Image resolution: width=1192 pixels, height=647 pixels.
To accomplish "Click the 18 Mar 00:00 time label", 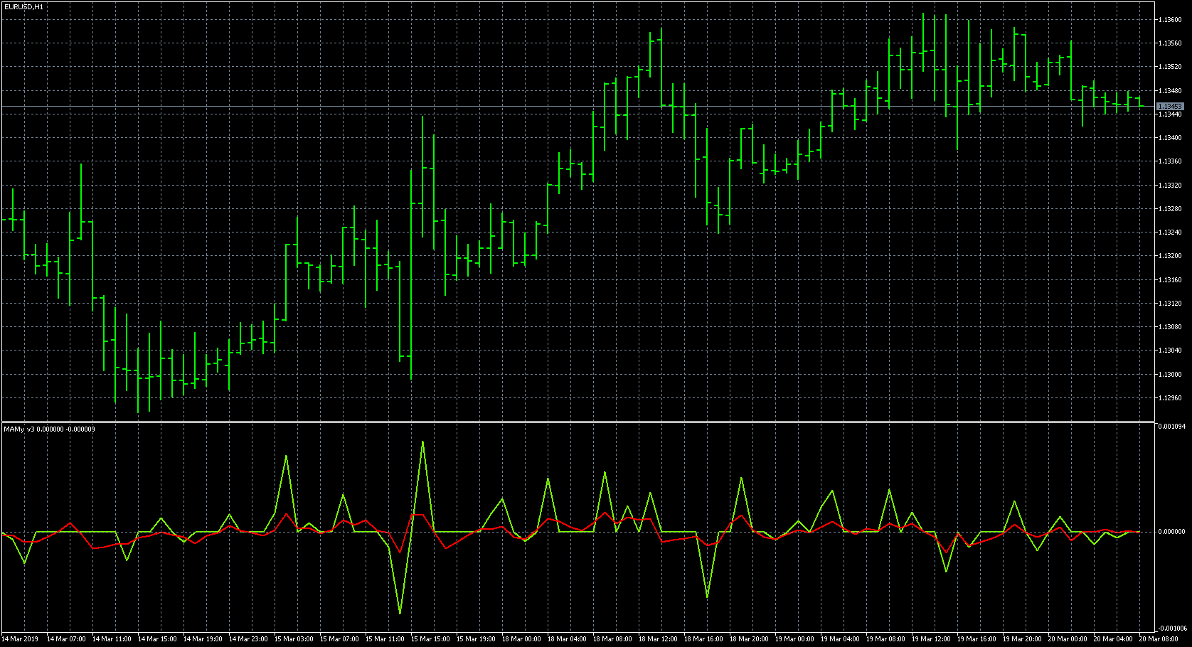I will [x=521, y=639].
